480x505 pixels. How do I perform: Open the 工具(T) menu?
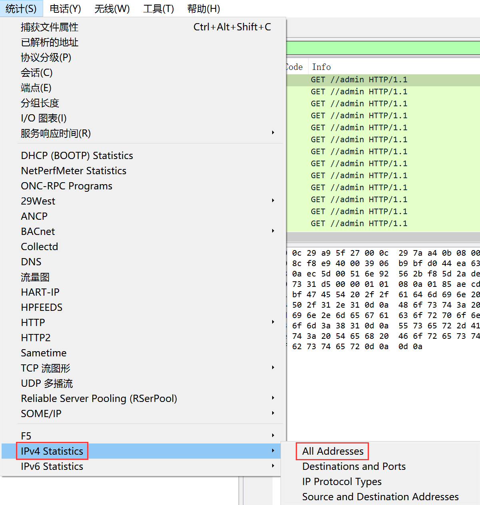coord(158,8)
